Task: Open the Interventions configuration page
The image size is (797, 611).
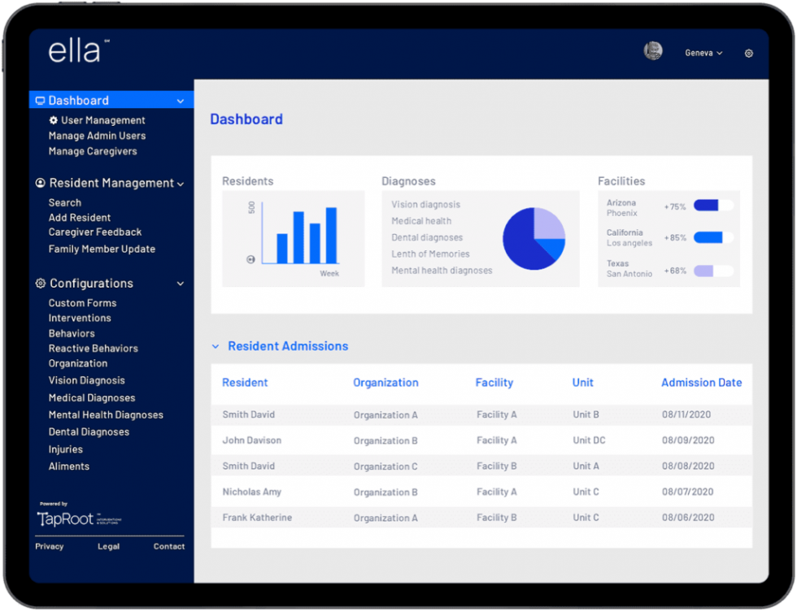Action: click(x=79, y=318)
